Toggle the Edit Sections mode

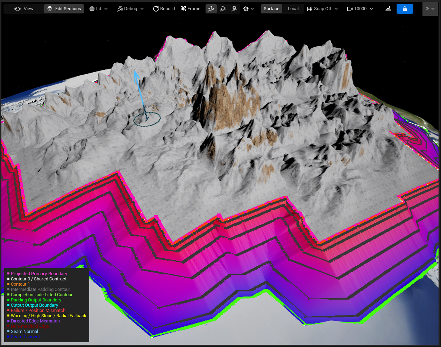coord(64,9)
